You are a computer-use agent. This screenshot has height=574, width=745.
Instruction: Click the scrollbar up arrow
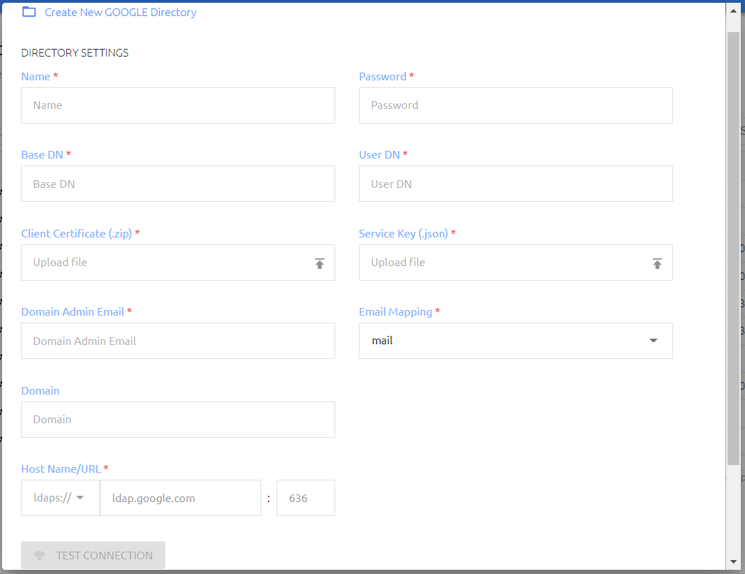pos(733,10)
